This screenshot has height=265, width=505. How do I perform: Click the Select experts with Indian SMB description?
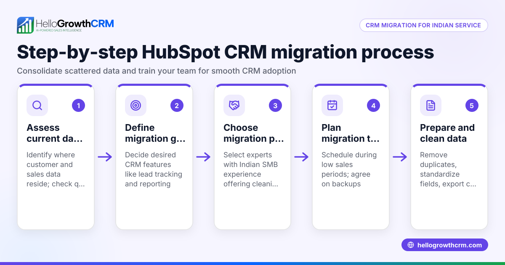point(251,169)
